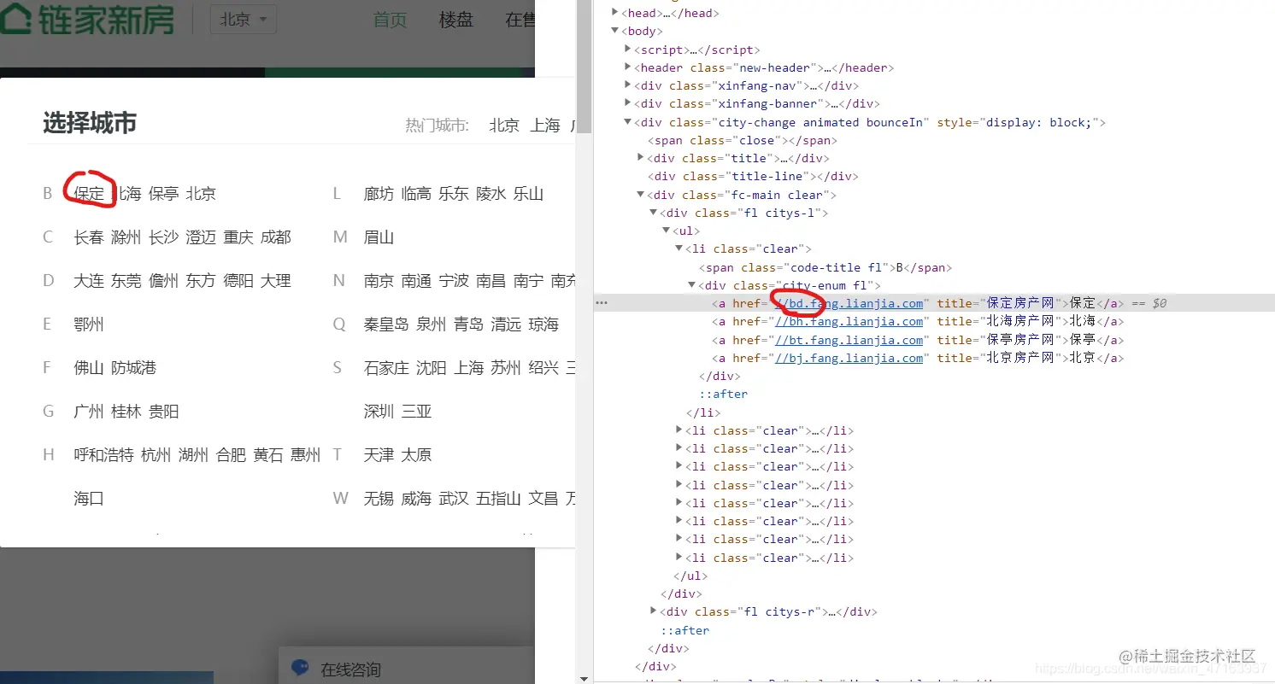The width and height of the screenshot is (1275, 684).
Task: Expand the header new-header node
Action: coord(628,67)
